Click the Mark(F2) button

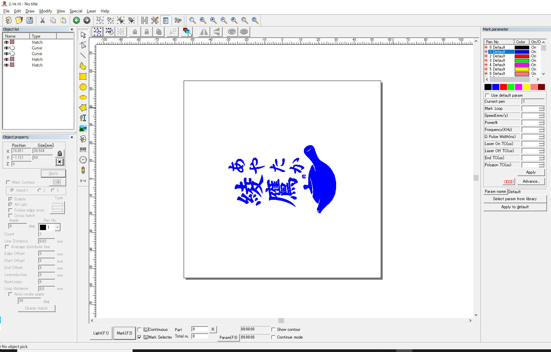[x=125, y=333]
